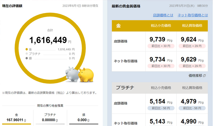The image size is (213, 126).
Task: Click the 9,734 円/g gold price
Action: (x=161, y=59)
